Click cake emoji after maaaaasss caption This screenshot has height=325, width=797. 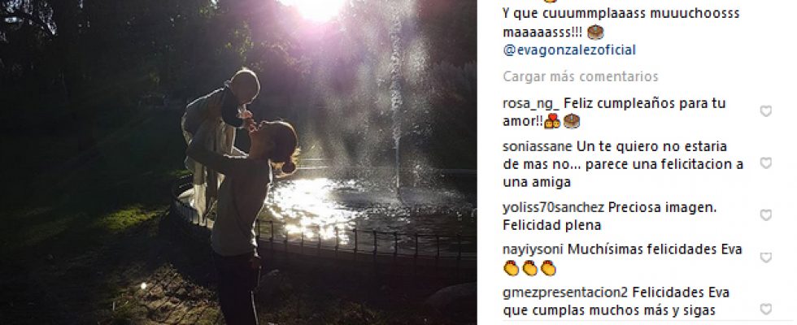tap(595, 32)
